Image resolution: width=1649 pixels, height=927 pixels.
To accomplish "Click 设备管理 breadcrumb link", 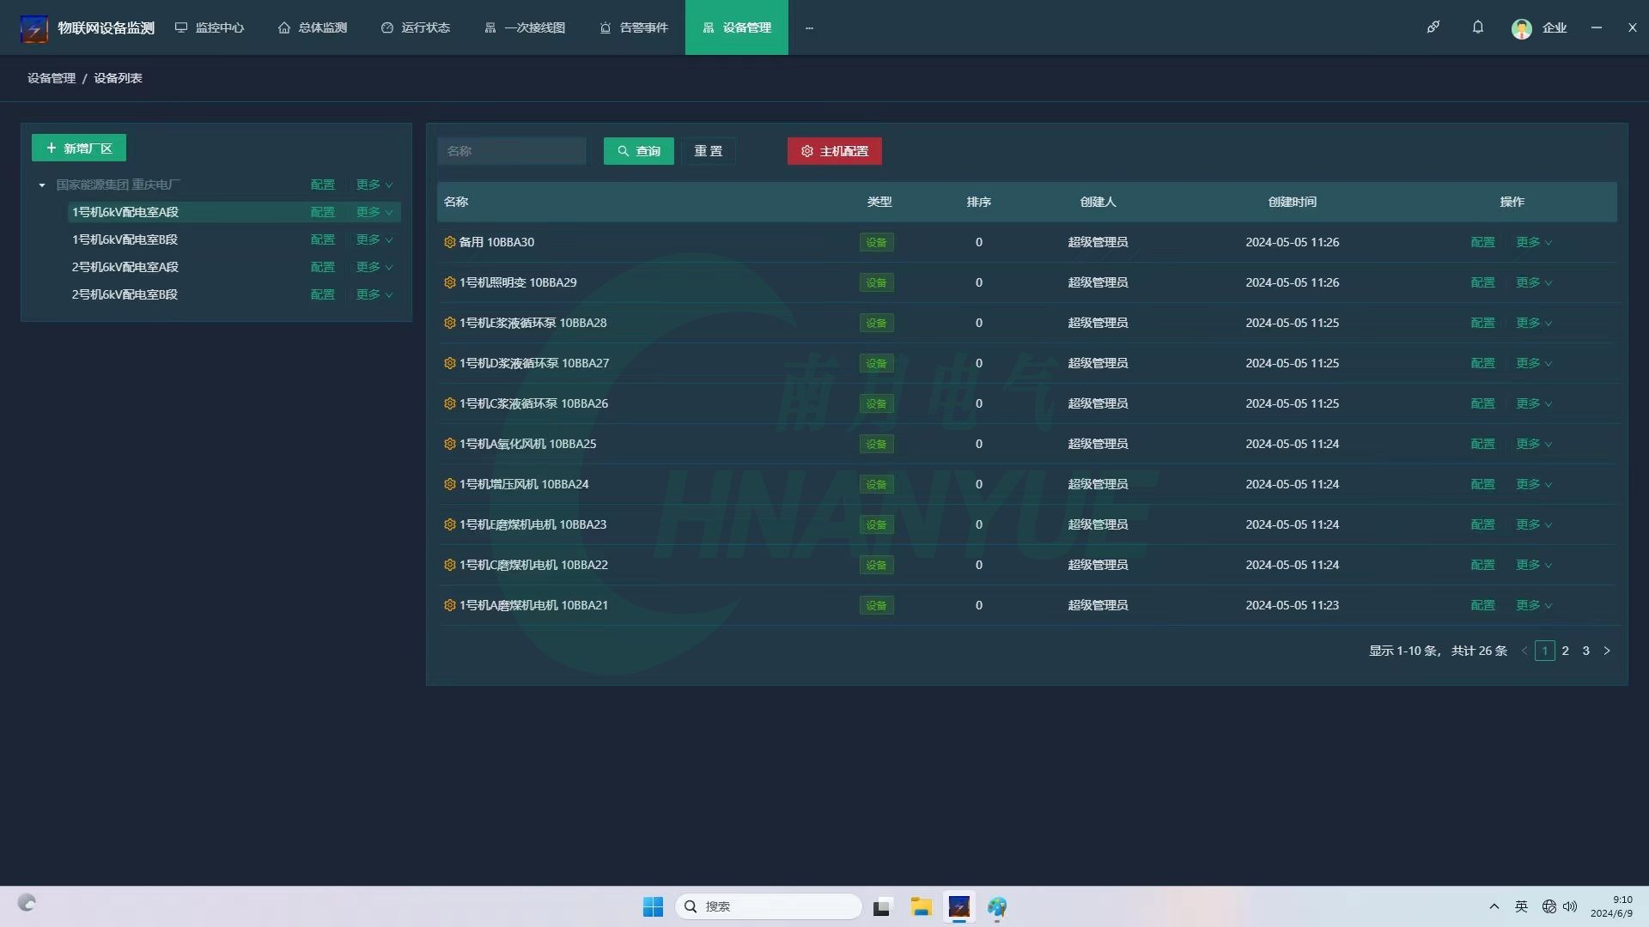I will [52, 78].
